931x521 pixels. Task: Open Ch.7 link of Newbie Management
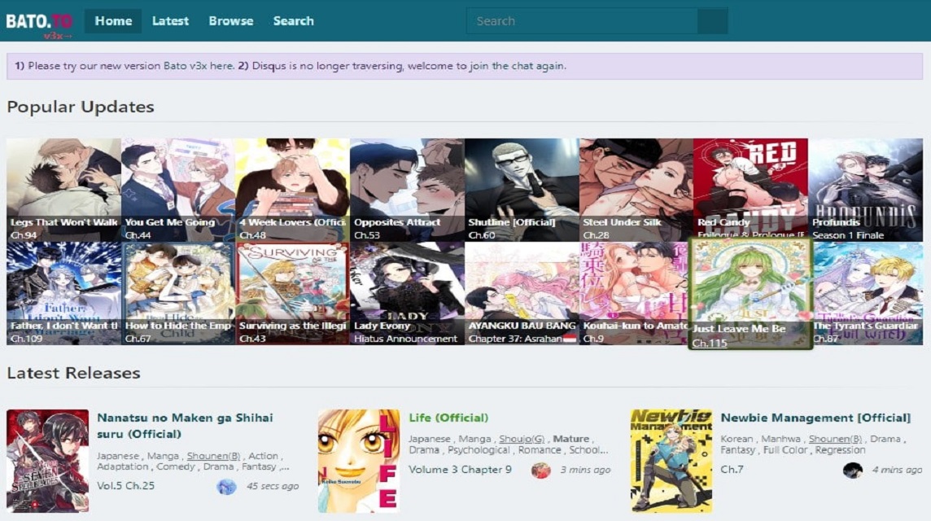tap(732, 470)
